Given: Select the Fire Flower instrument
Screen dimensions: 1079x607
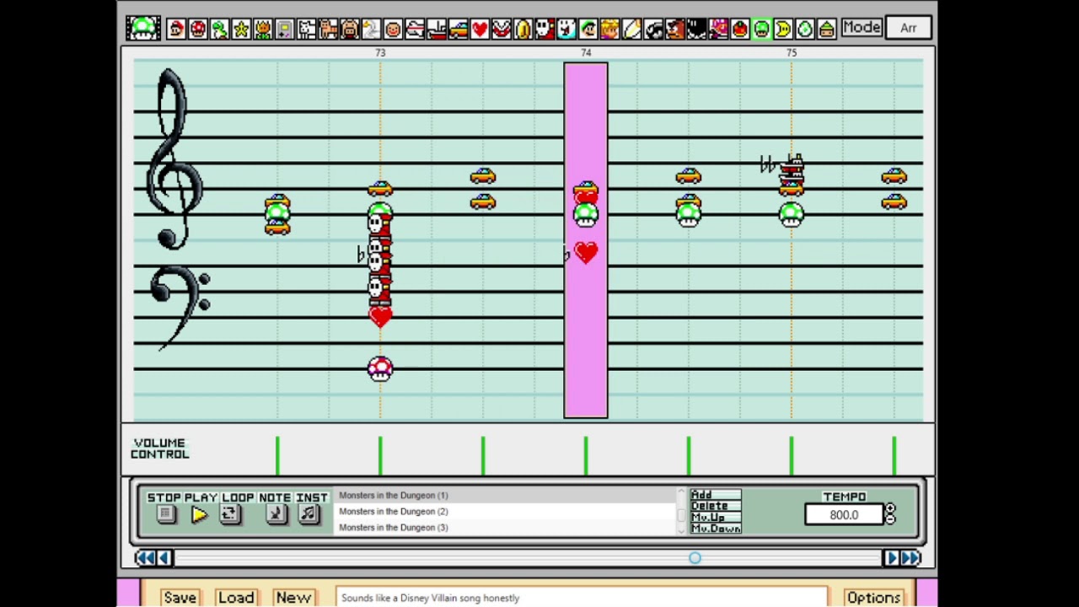Looking at the screenshot, I should [262, 29].
